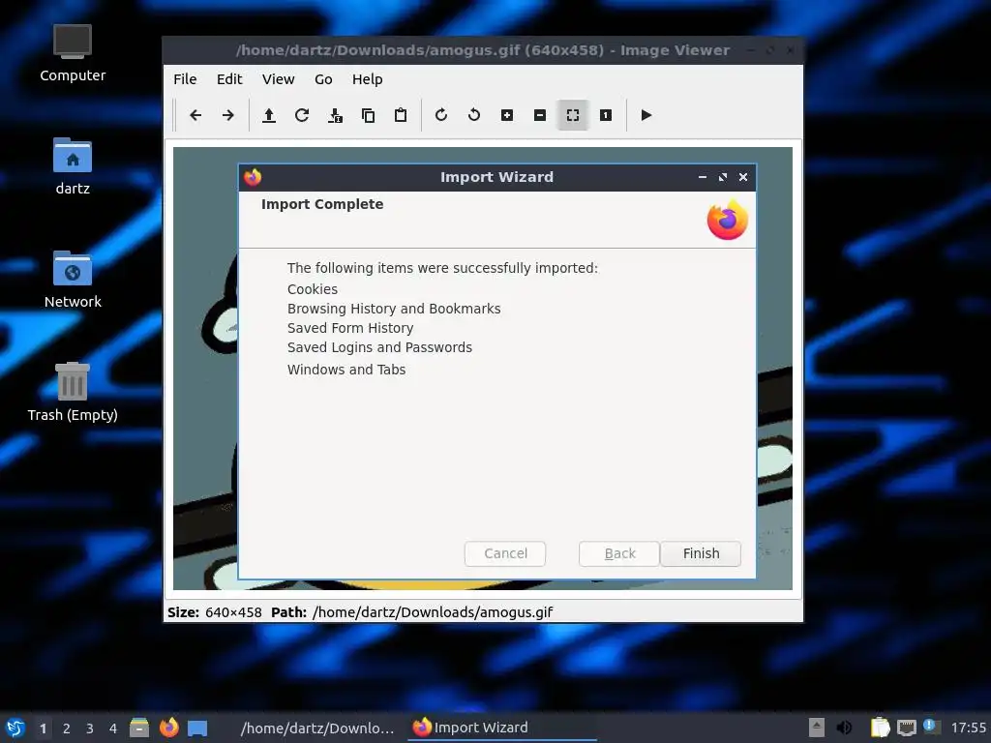Switch to workspace 1
This screenshot has width=991, height=743.
point(43,728)
